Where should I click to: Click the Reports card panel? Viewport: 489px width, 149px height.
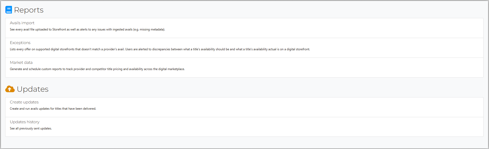(x=244, y=48)
